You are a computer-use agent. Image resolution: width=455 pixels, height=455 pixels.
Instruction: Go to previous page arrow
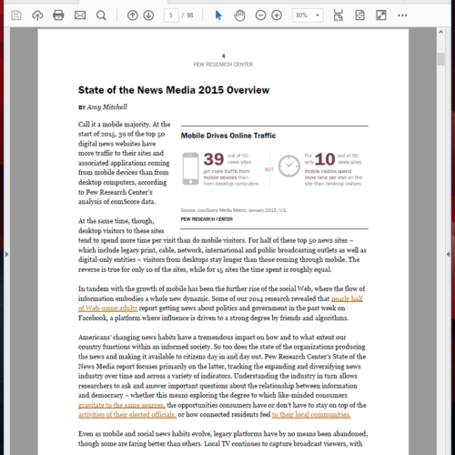[x=133, y=15]
